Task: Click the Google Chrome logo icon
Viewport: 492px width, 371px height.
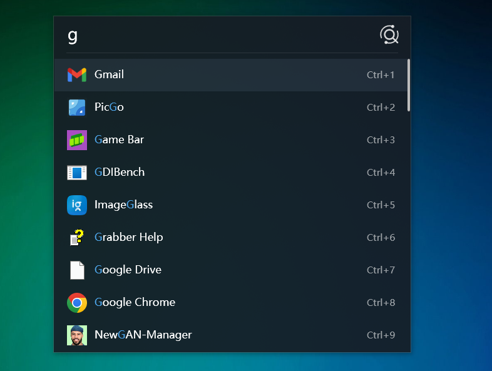Action: (x=77, y=303)
